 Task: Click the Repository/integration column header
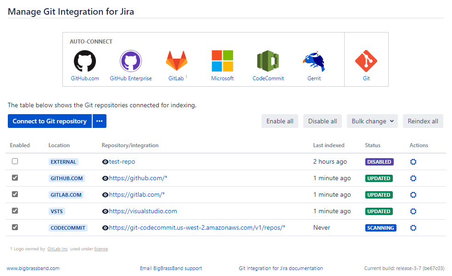click(130, 145)
